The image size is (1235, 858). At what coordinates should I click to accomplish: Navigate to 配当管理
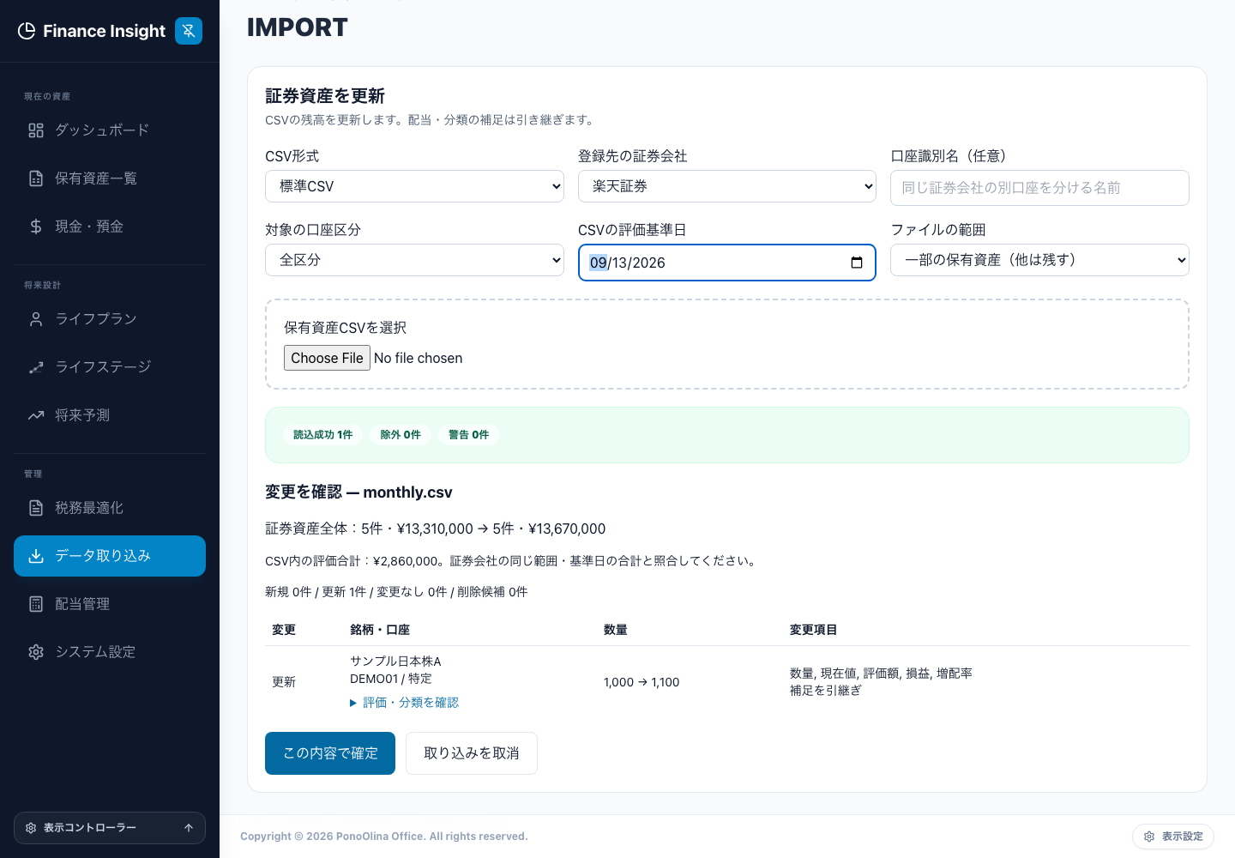(110, 604)
